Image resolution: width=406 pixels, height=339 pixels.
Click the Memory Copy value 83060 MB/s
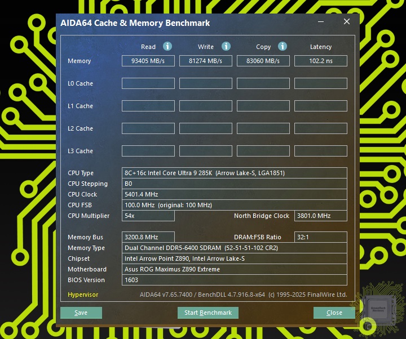click(x=263, y=61)
